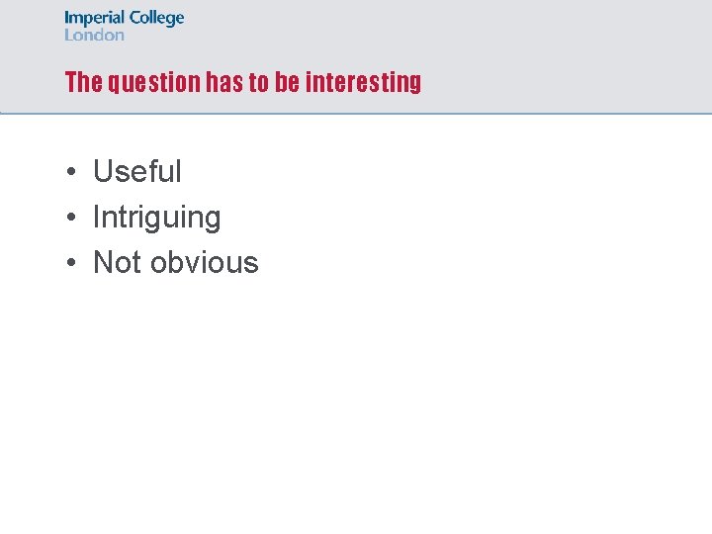Click the word "obvious" in last bullet
Image resolution: width=712 pixels, height=534 pixels.
(205, 262)
